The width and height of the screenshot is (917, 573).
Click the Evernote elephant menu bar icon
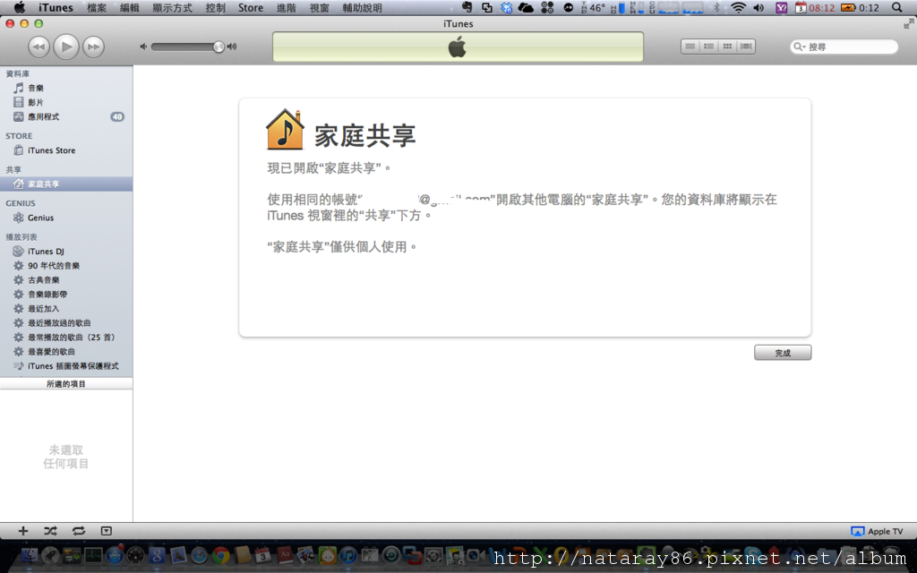[467, 7]
